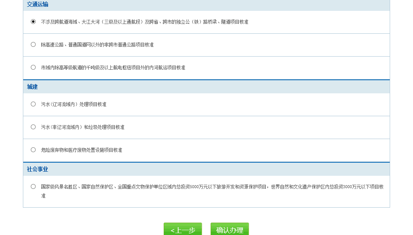Select the 国家级风景名胜区 option radio button
413x235 pixels.
(33, 187)
